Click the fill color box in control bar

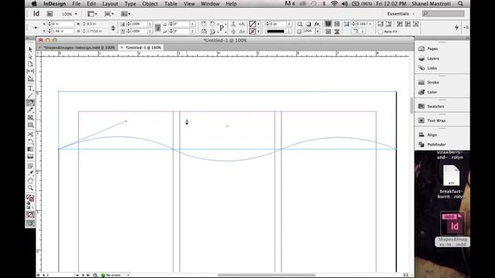coord(252,24)
